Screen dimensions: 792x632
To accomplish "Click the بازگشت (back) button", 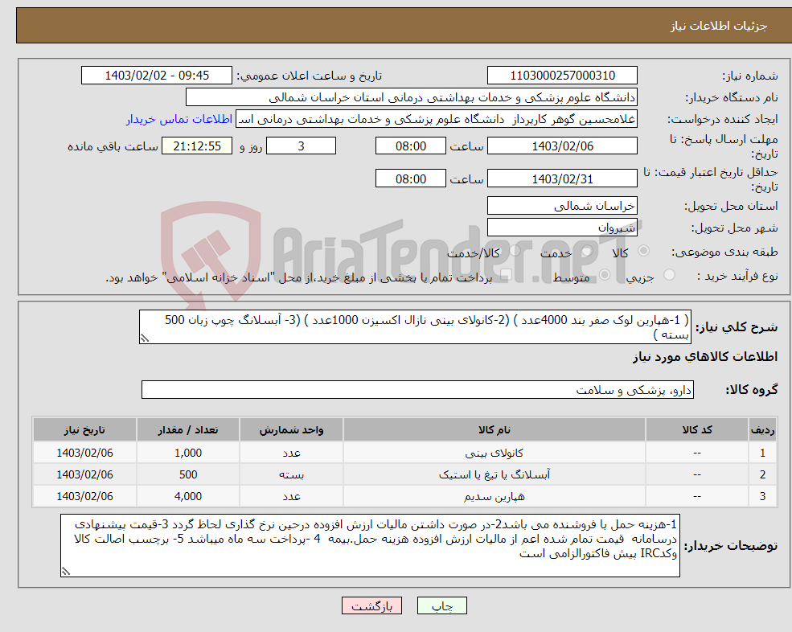I will coord(371,605).
